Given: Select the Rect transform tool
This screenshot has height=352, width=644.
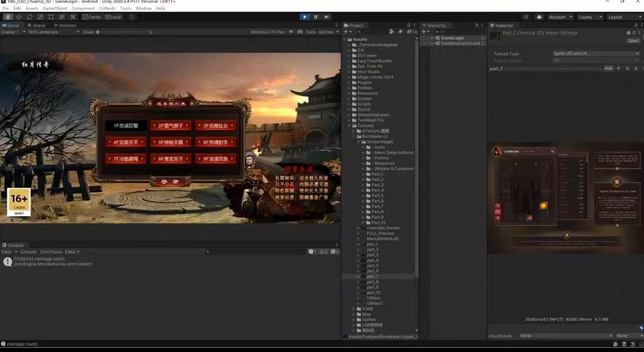Looking at the screenshot, I should tap(51, 17).
